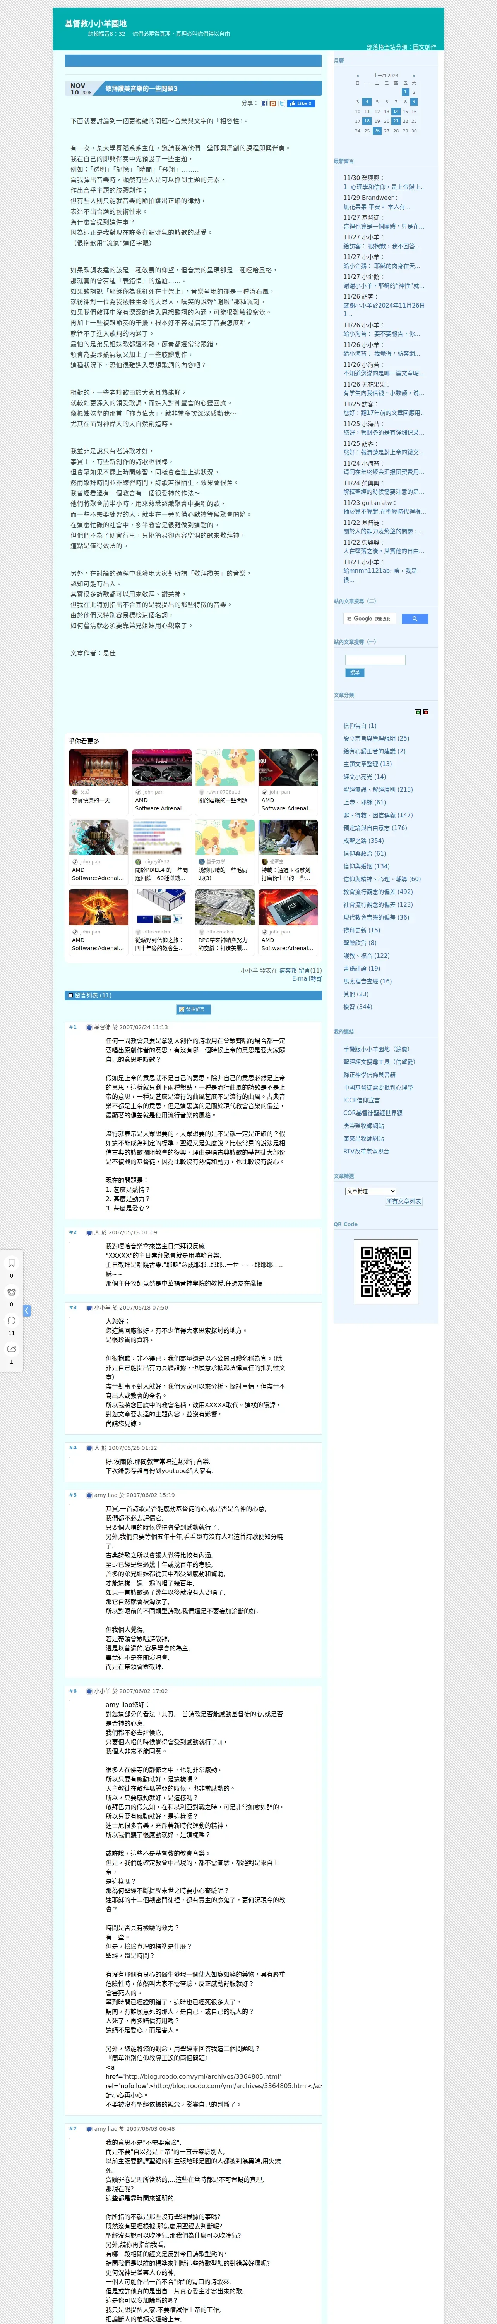Open 部落格全站分類：圖文創作 link
497x2324 pixels.
tap(401, 47)
